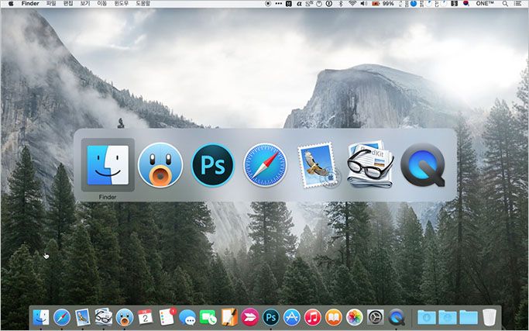Open Finder from the Dock
Viewport: 529px width, 331px height.
tap(41, 318)
